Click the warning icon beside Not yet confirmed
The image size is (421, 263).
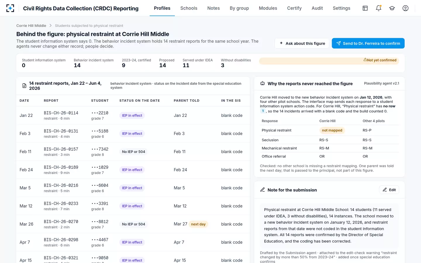tap(365, 60)
